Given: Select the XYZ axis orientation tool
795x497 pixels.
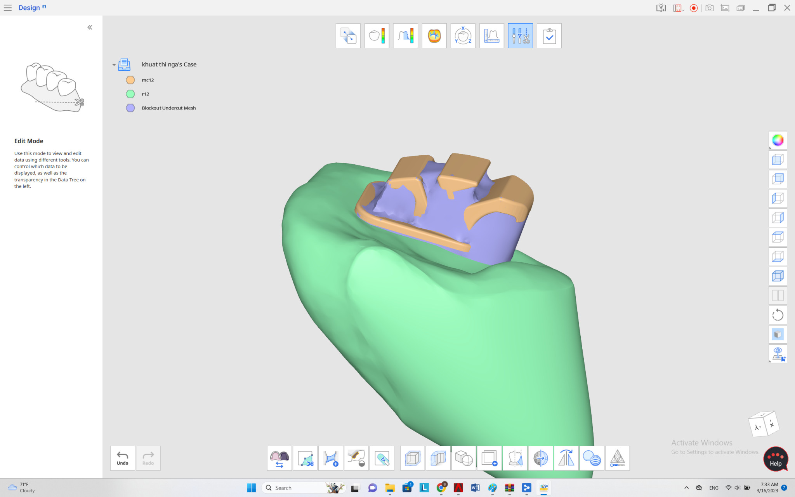Looking at the screenshot, I should tap(463, 36).
